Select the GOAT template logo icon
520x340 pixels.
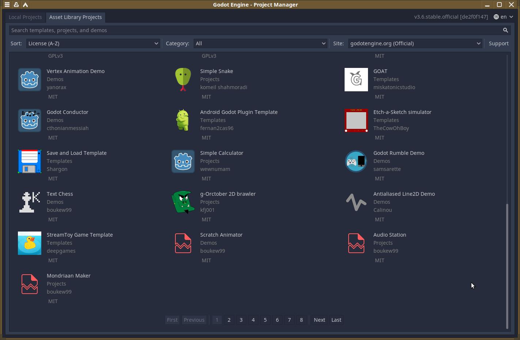click(356, 80)
